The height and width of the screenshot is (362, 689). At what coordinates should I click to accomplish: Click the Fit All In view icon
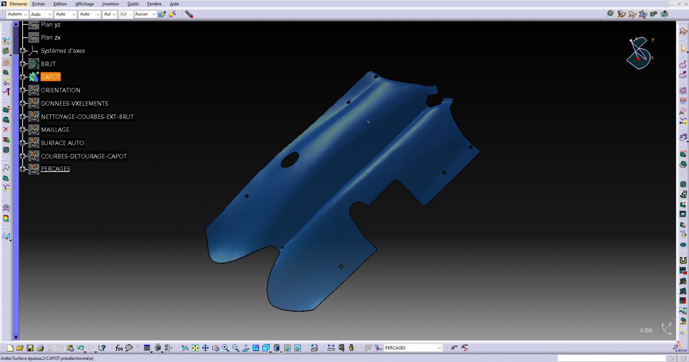(x=195, y=348)
